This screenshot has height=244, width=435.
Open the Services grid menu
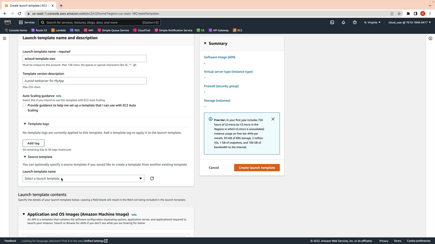(27, 22)
